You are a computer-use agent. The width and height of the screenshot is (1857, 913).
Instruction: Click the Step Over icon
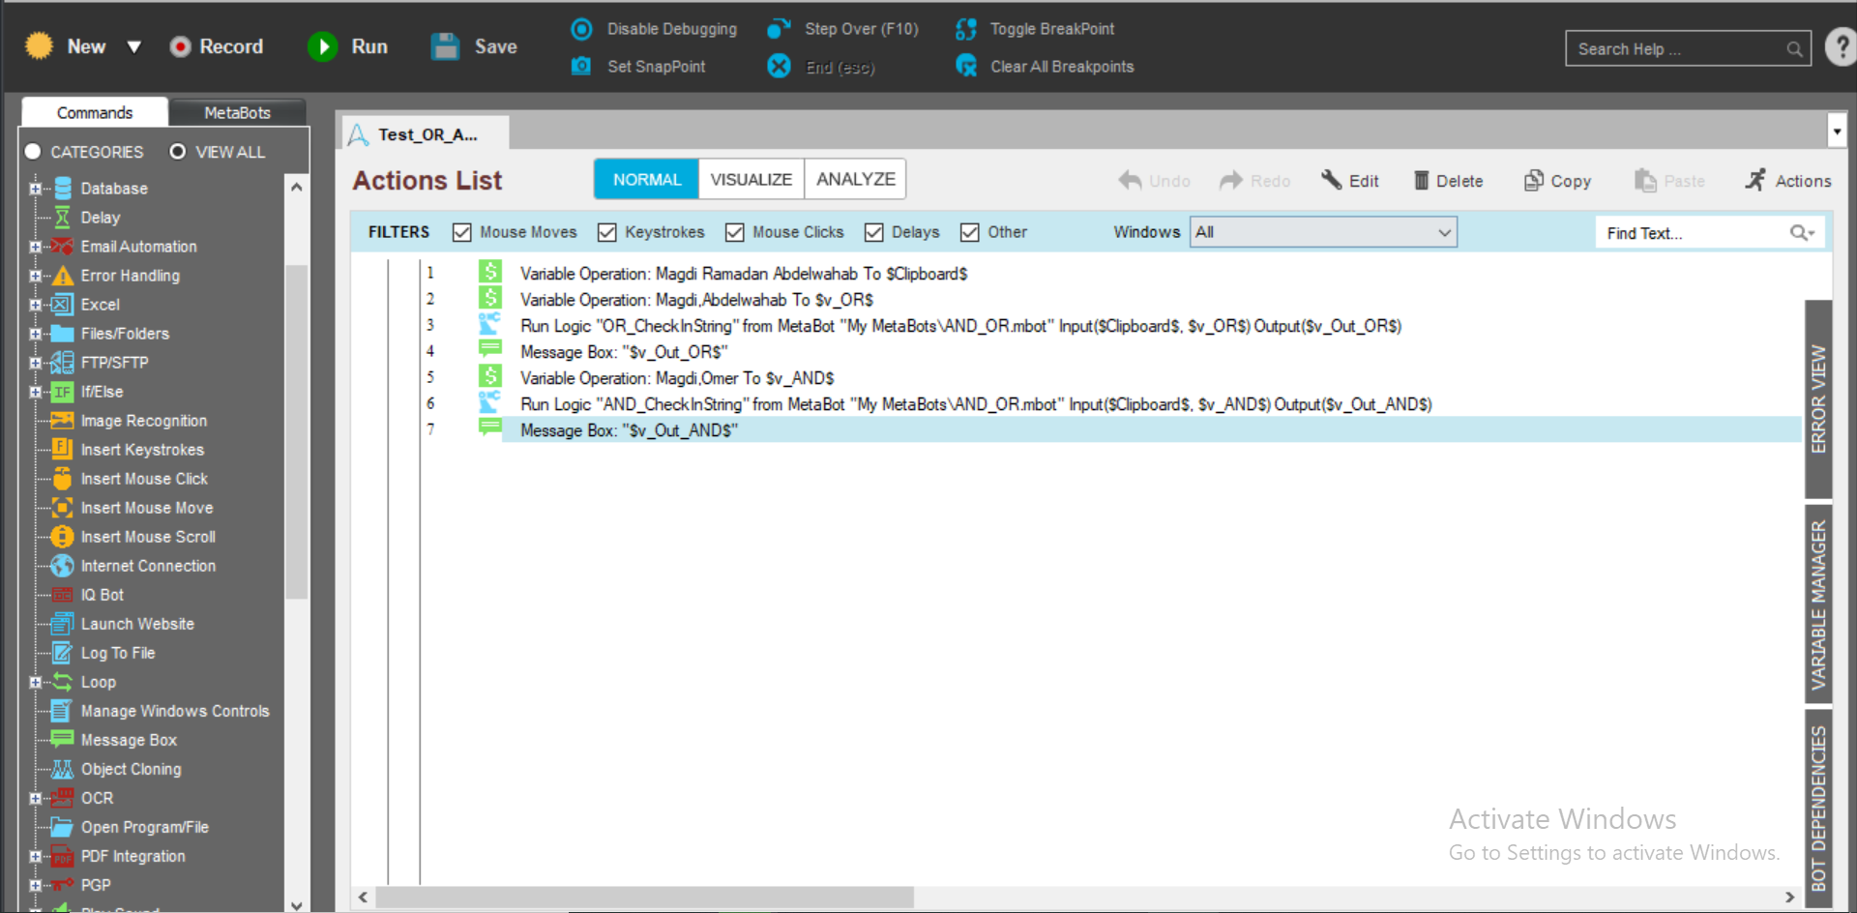779,29
